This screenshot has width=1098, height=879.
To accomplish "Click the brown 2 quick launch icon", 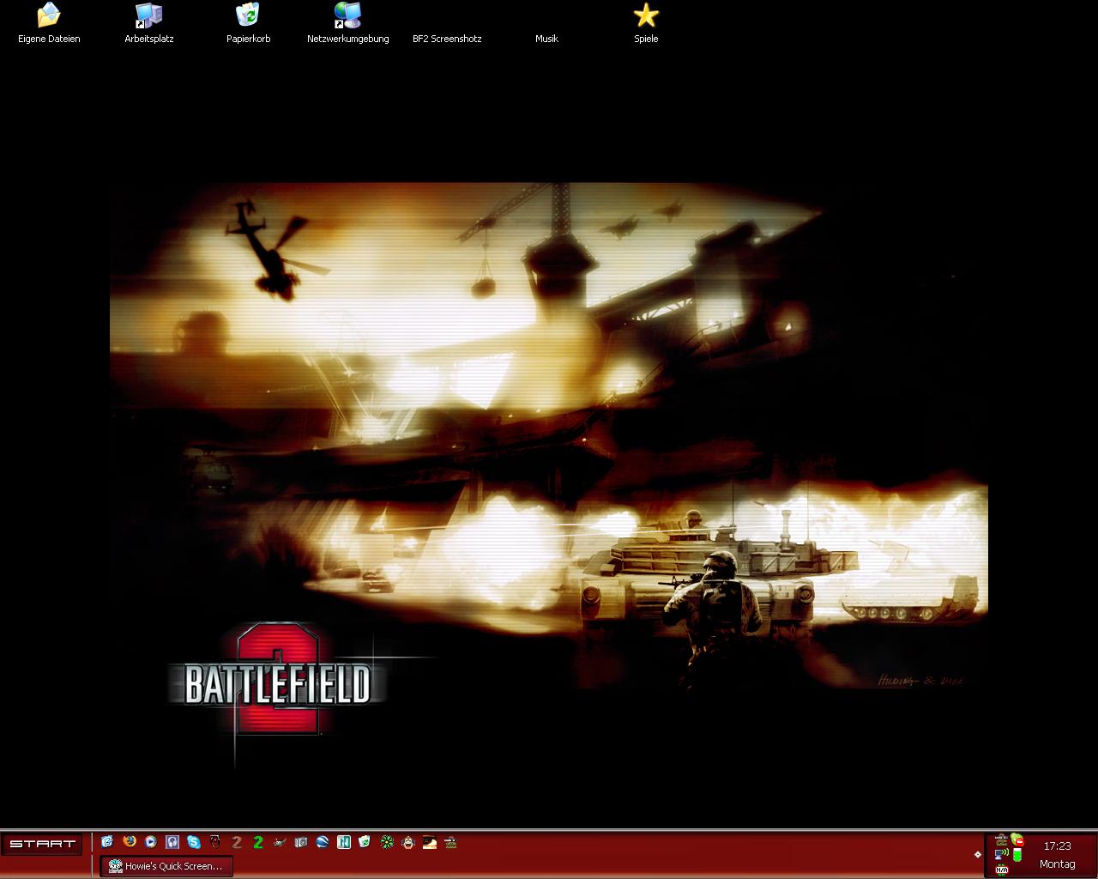I will click(237, 842).
